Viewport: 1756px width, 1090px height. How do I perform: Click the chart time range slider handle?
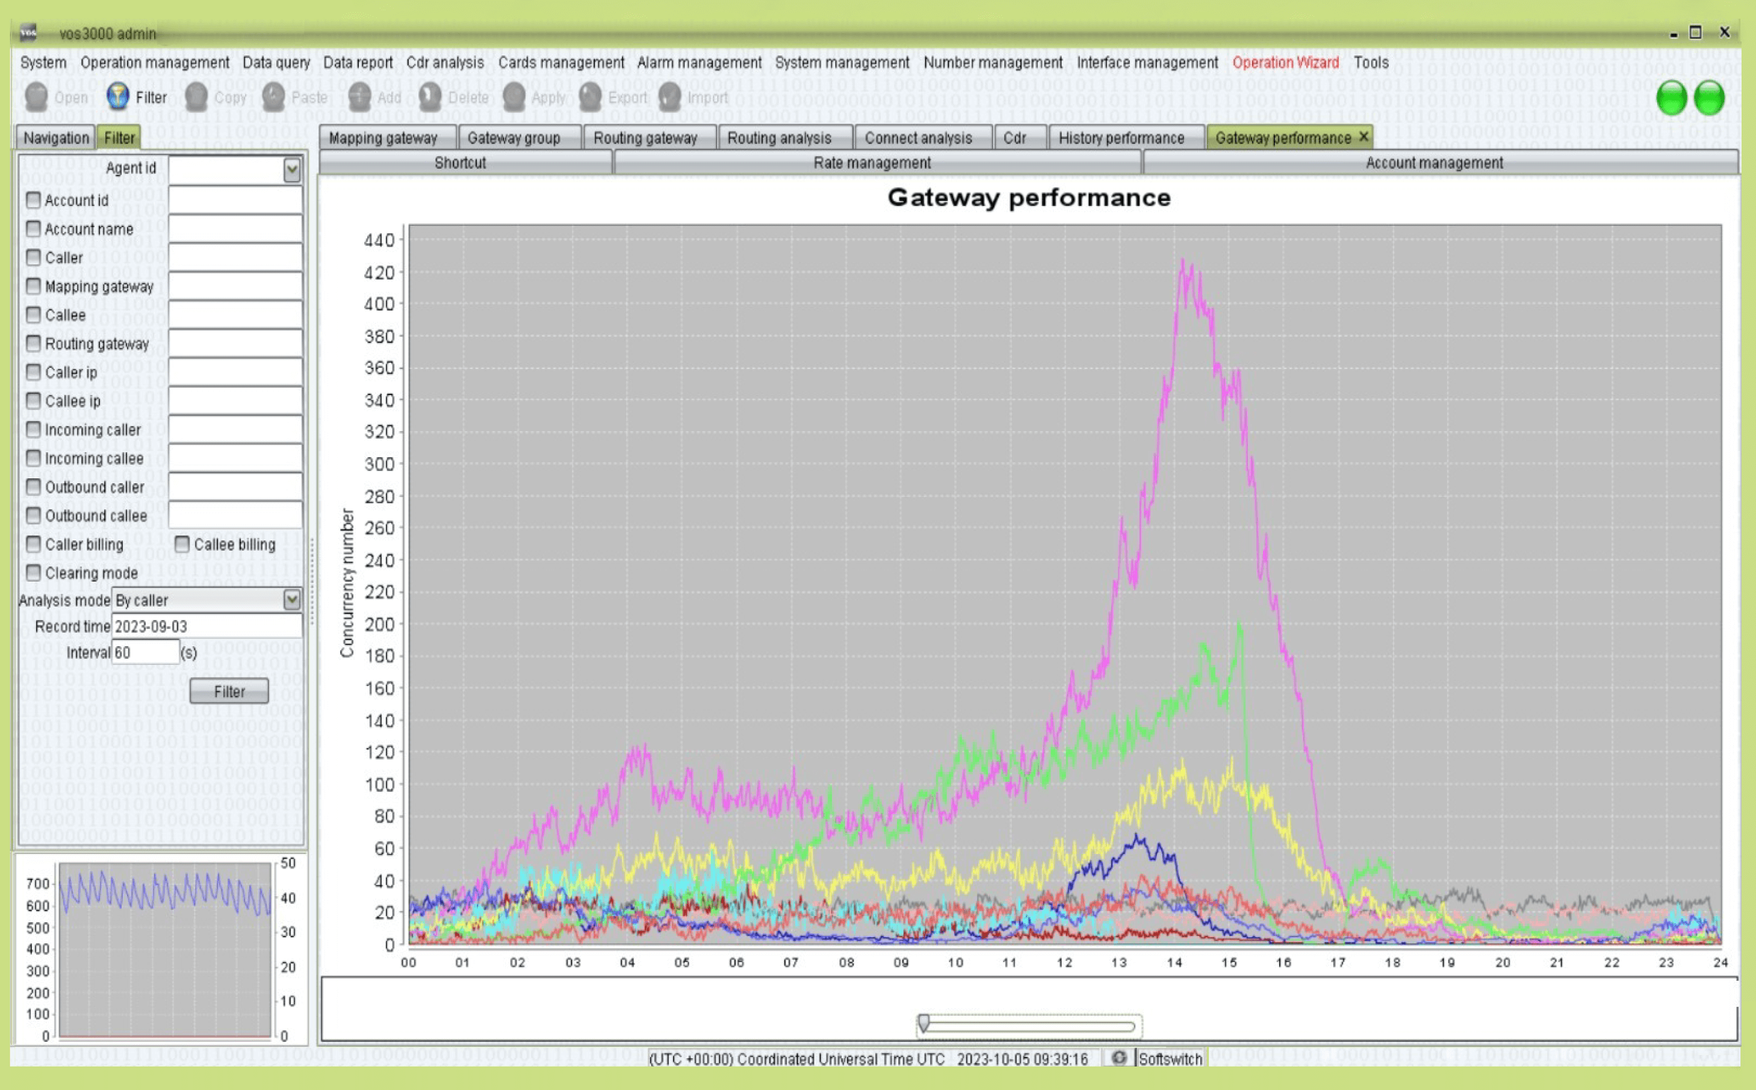click(x=924, y=1024)
